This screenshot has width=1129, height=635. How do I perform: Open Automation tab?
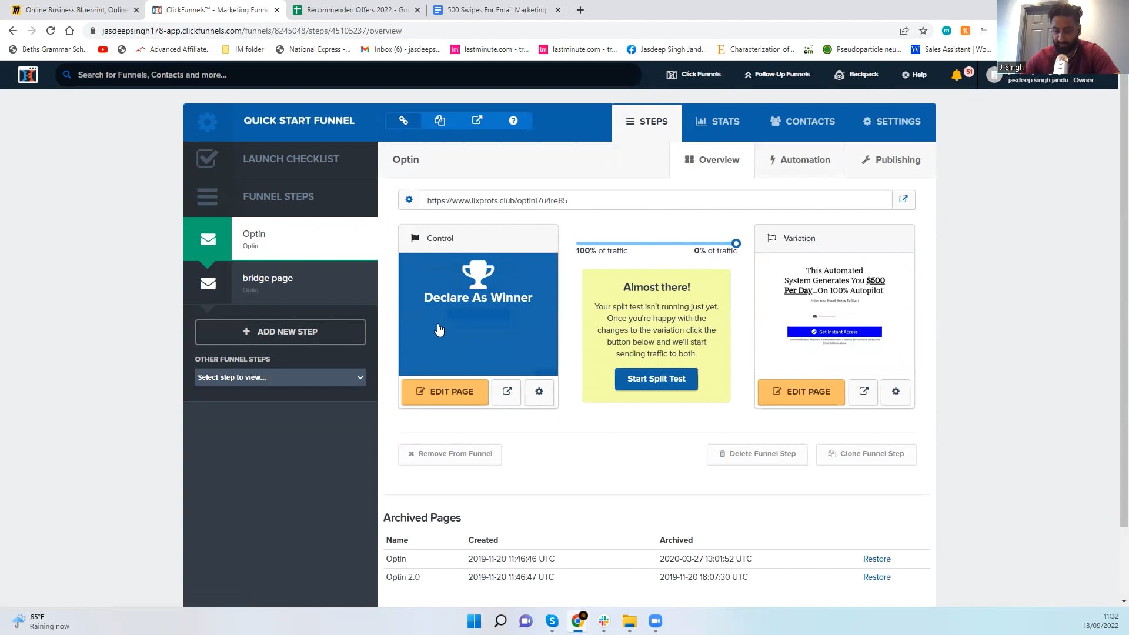800,160
